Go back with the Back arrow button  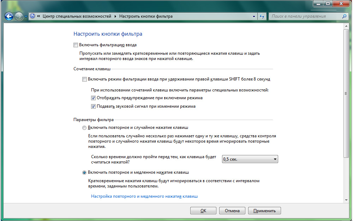[x=9, y=17]
